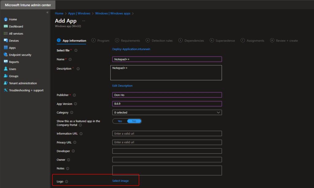This screenshot has height=188, width=314.
Task: Open Home from the sidebar icon
Action: tap(6, 19)
